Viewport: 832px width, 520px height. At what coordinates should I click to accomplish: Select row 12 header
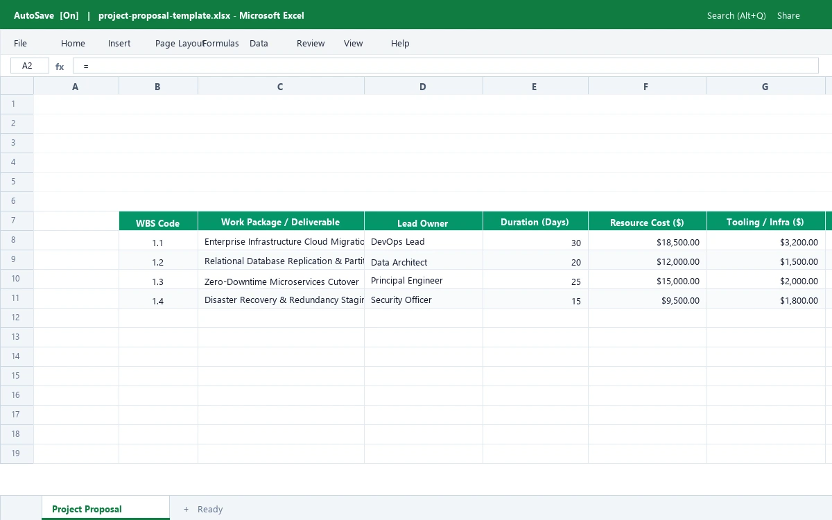click(x=17, y=318)
